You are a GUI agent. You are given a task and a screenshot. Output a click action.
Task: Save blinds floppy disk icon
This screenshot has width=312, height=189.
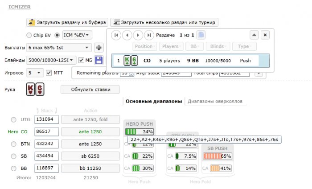(99, 60)
